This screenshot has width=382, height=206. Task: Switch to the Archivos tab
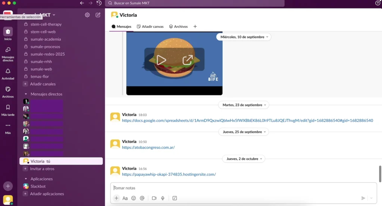pos(178,26)
